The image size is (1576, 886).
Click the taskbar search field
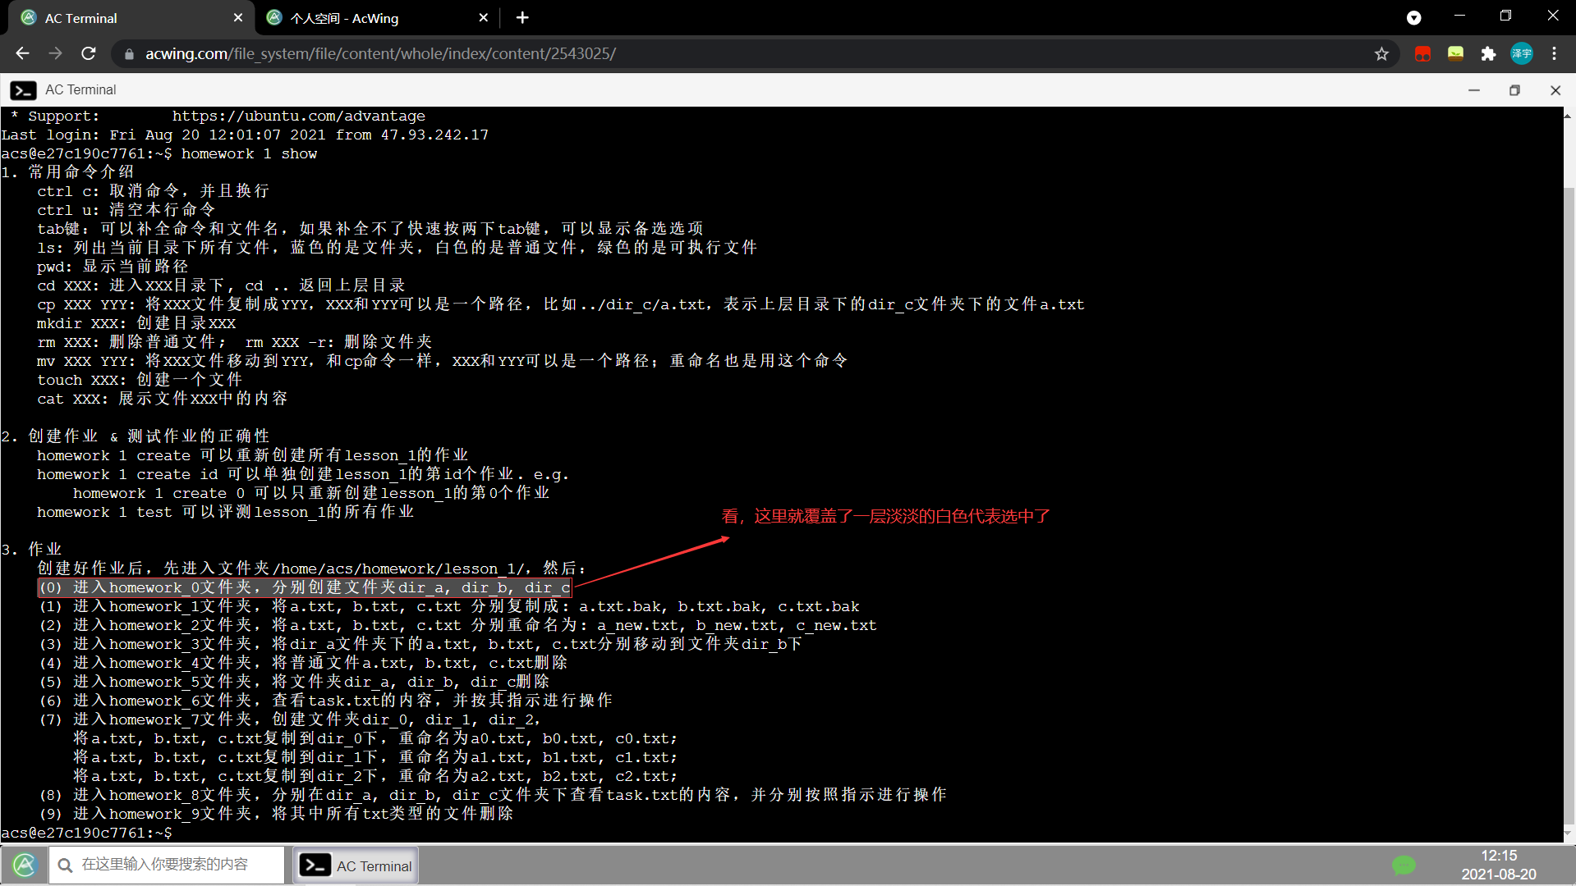pos(166,865)
